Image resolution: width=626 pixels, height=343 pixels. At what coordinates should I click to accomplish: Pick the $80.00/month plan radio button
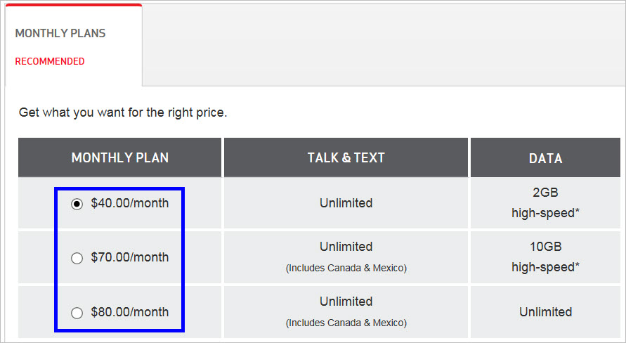pos(77,313)
